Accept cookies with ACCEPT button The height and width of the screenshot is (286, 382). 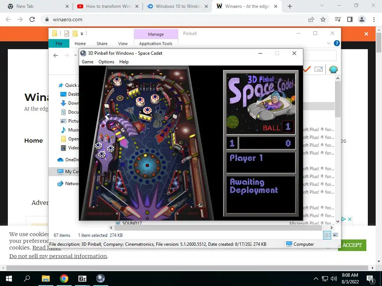[352, 245]
